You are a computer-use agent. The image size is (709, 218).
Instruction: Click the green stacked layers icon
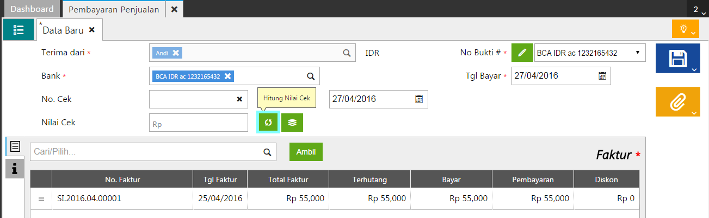tap(292, 123)
